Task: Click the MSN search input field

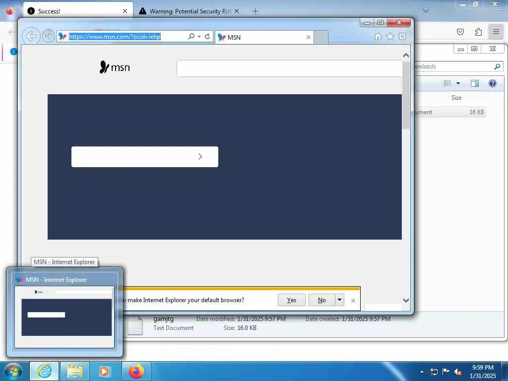Action: [x=289, y=68]
